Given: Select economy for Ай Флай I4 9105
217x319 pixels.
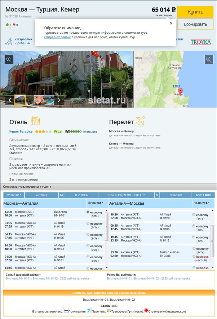Looking at the screenshot, I should pyautogui.click(x=88, y=235).
